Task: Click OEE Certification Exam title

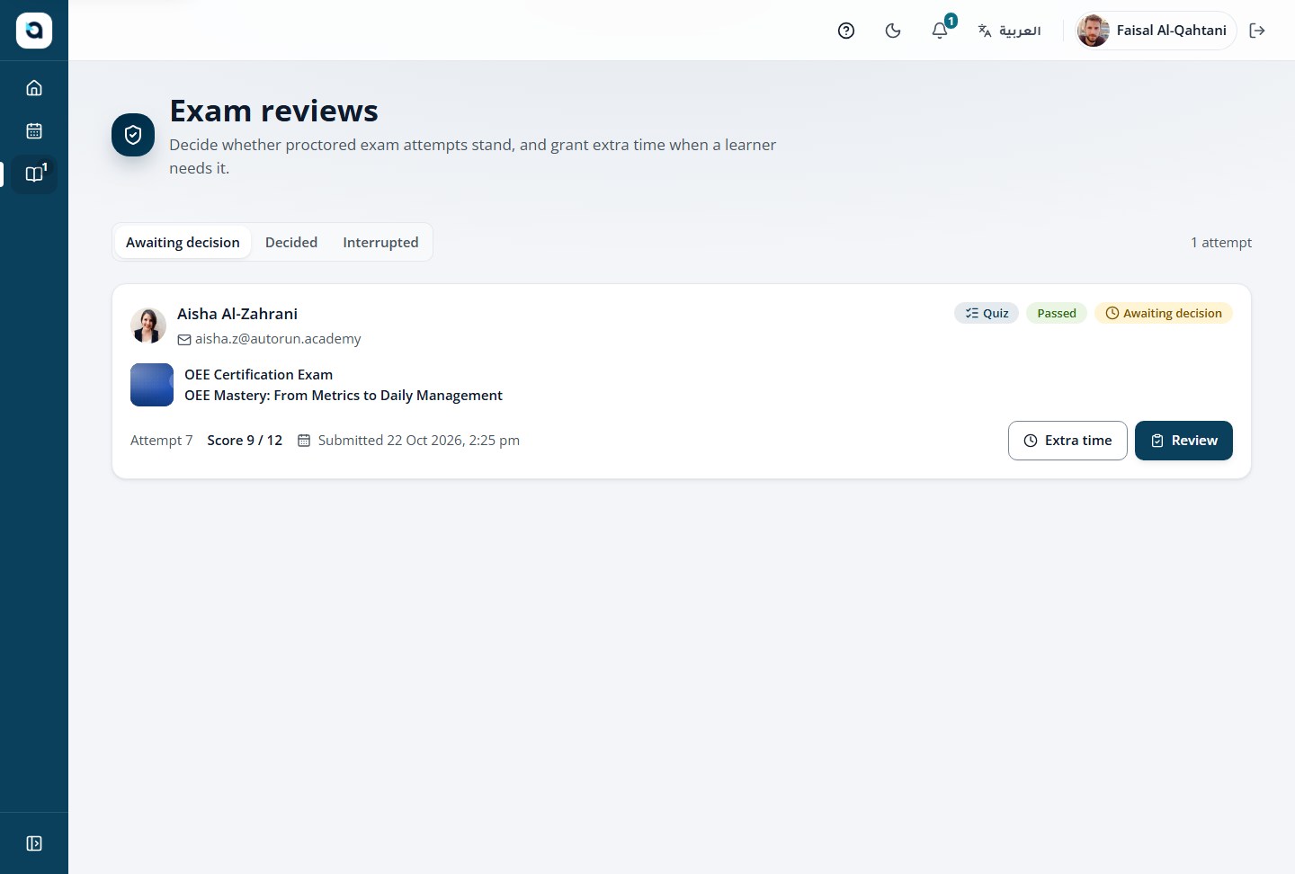Action: [258, 375]
